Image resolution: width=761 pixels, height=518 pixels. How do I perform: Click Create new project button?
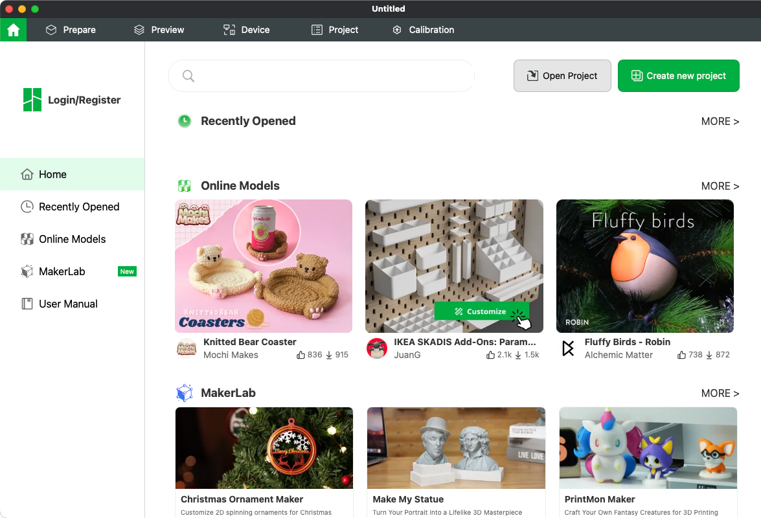[679, 76]
